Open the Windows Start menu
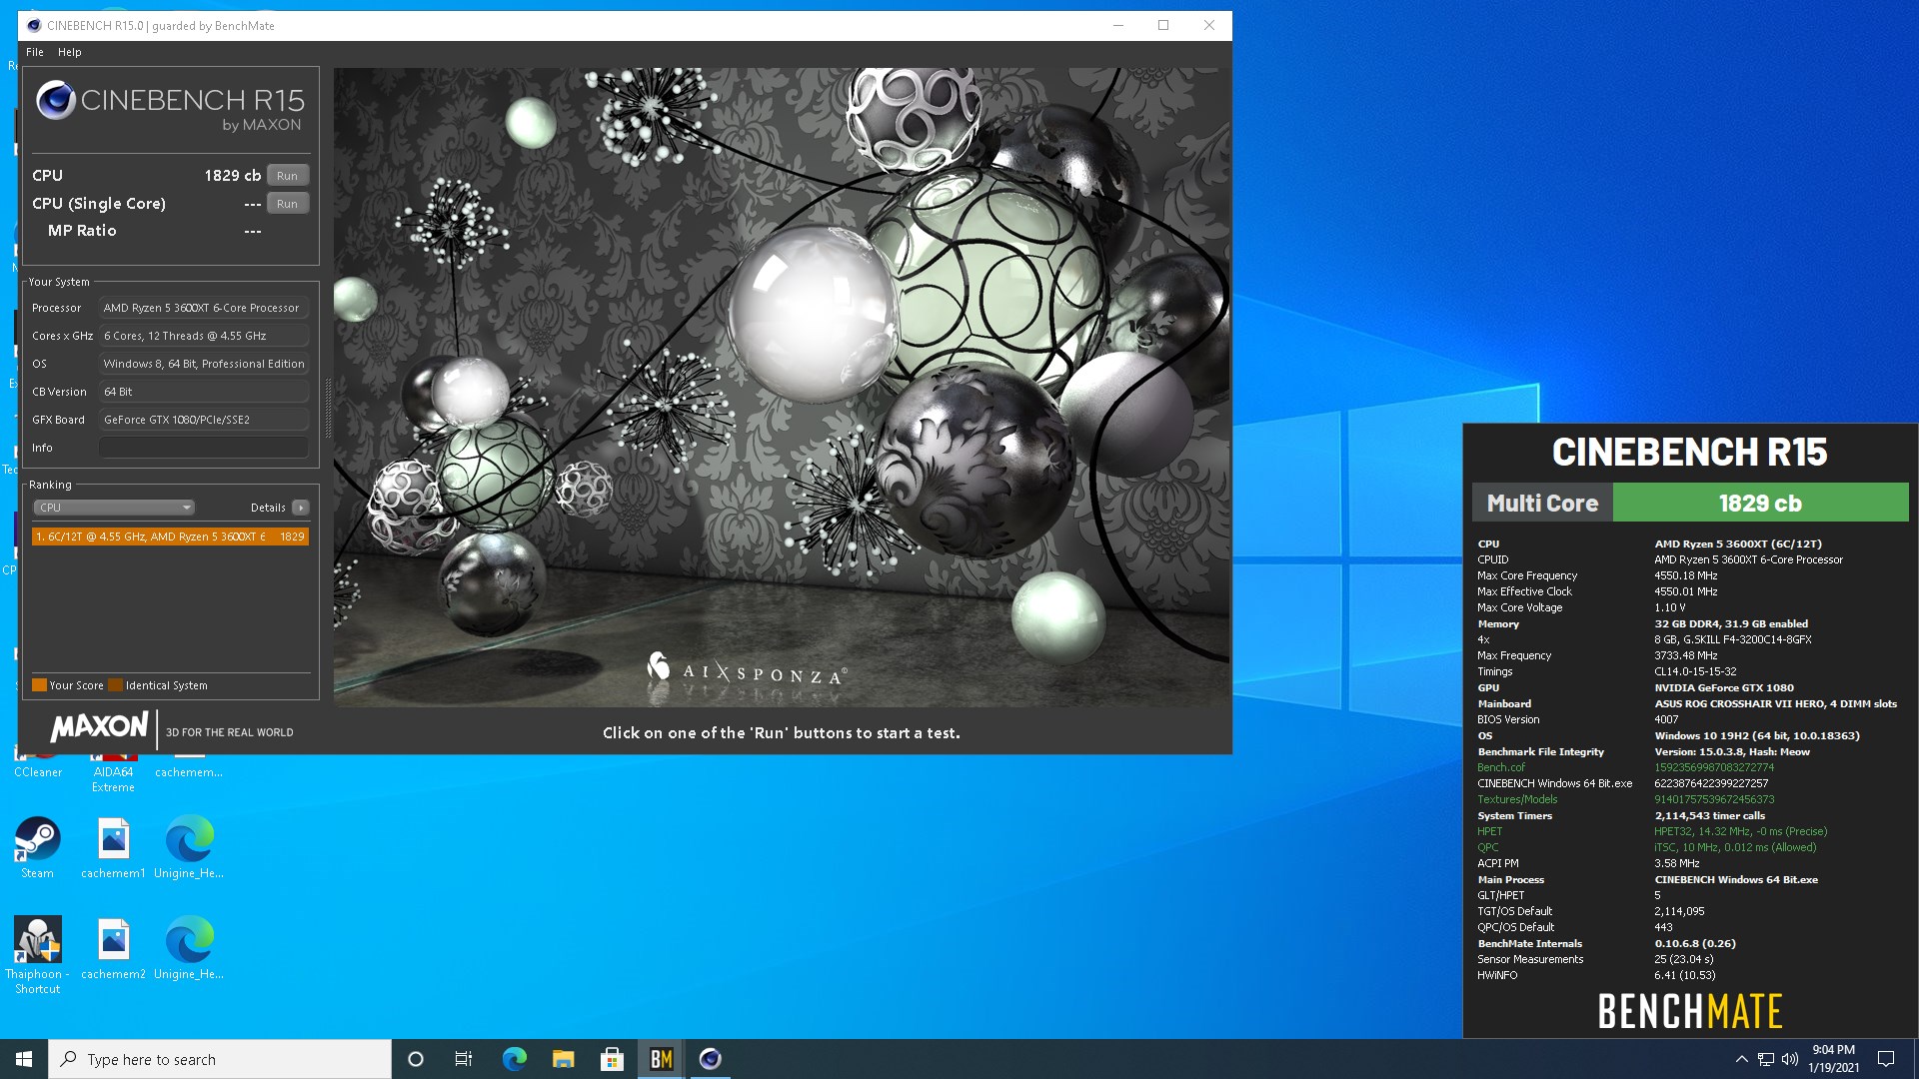The height and width of the screenshot is (1079, 1919). pyautogui.click(x=24, y=1059)
